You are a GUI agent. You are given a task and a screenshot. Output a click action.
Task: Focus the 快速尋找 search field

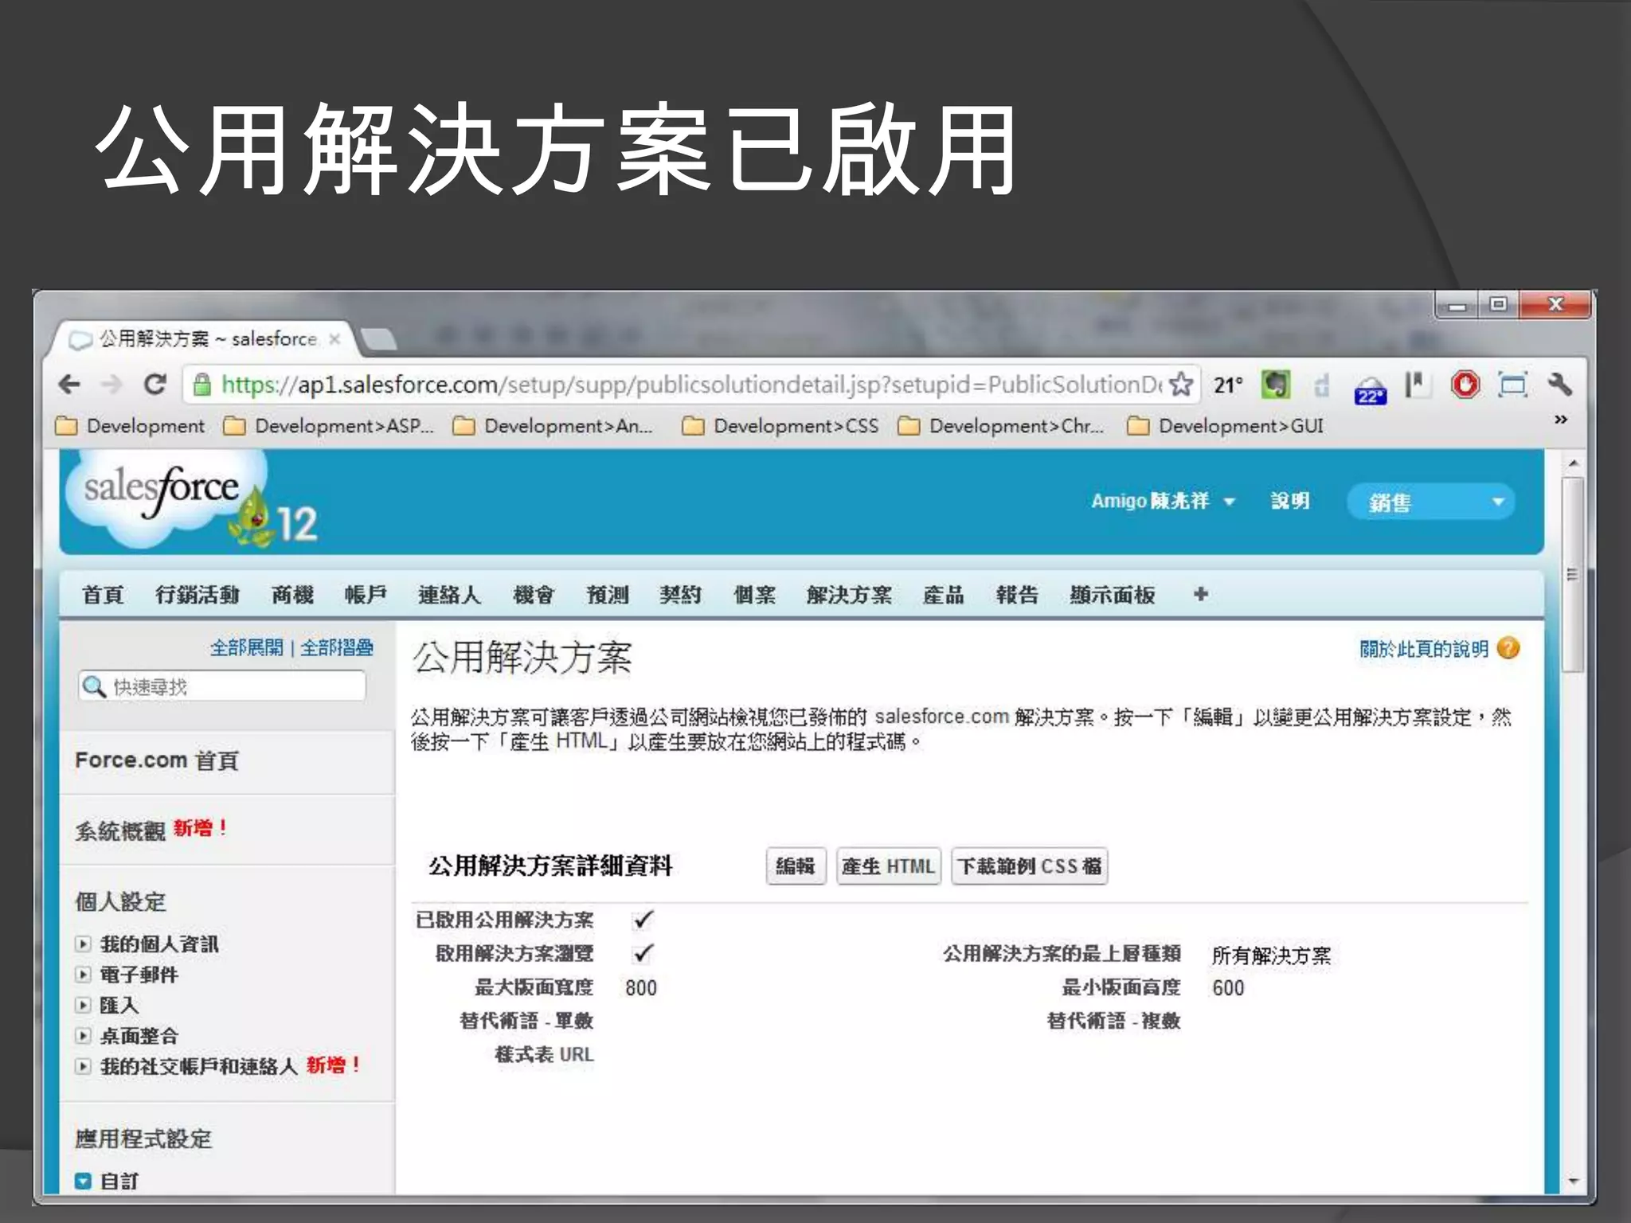click(x=222, y=686)
